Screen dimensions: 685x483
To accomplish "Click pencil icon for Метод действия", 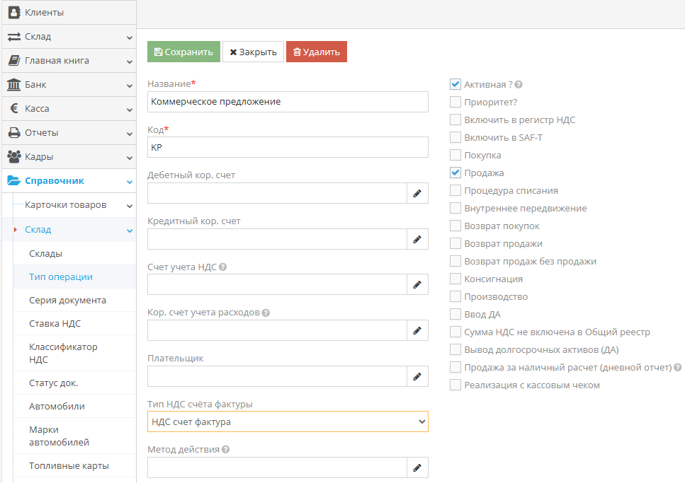I will [417, 467].
